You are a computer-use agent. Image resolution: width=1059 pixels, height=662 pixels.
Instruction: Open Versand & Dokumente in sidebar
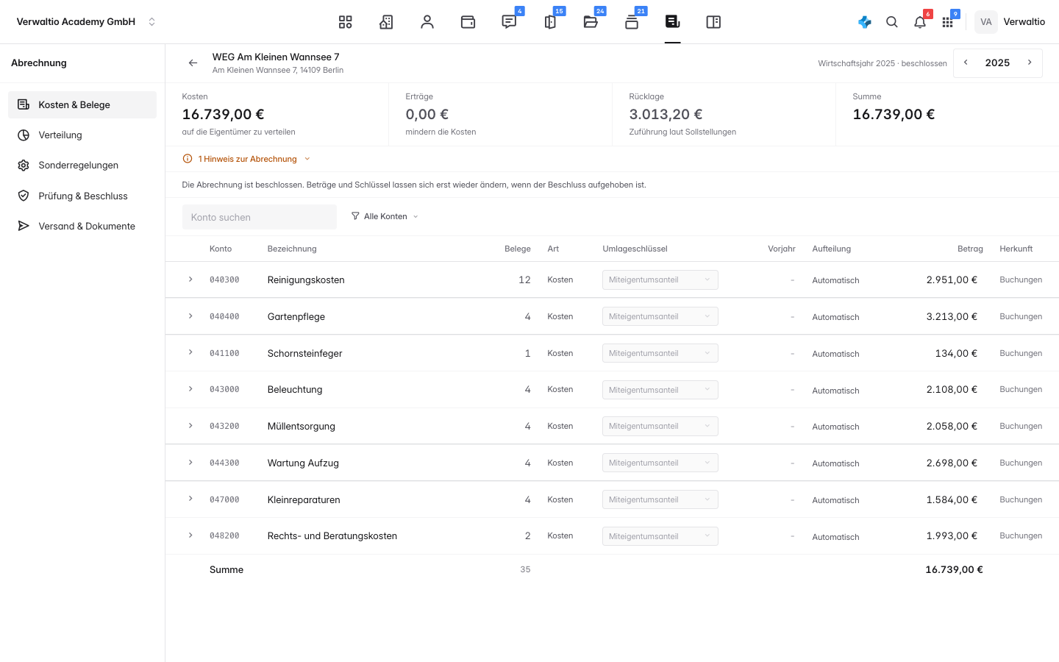coord(82,227)
